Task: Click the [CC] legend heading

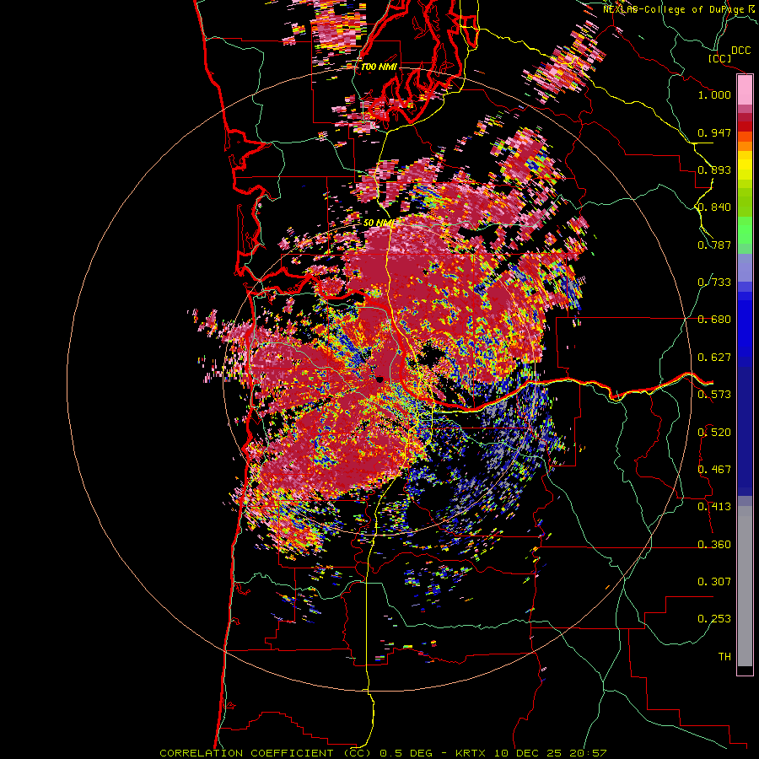Action: pos(719,58)
